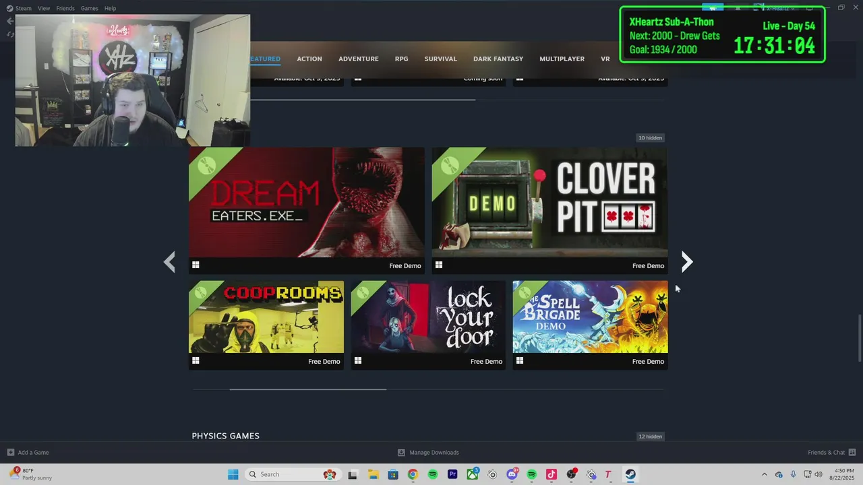863x485 pixels.
Task: Select the RPG tab
Action: 401,59
